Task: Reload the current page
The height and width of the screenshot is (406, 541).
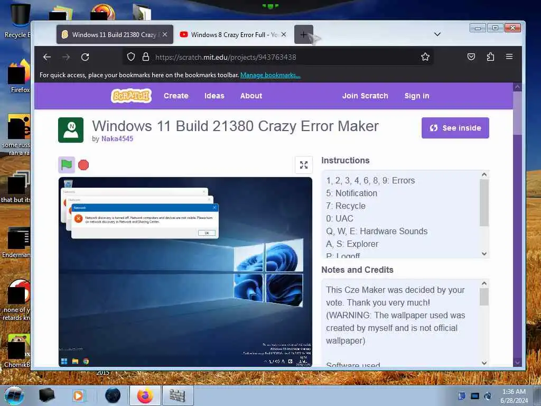Action: point(85,57)
